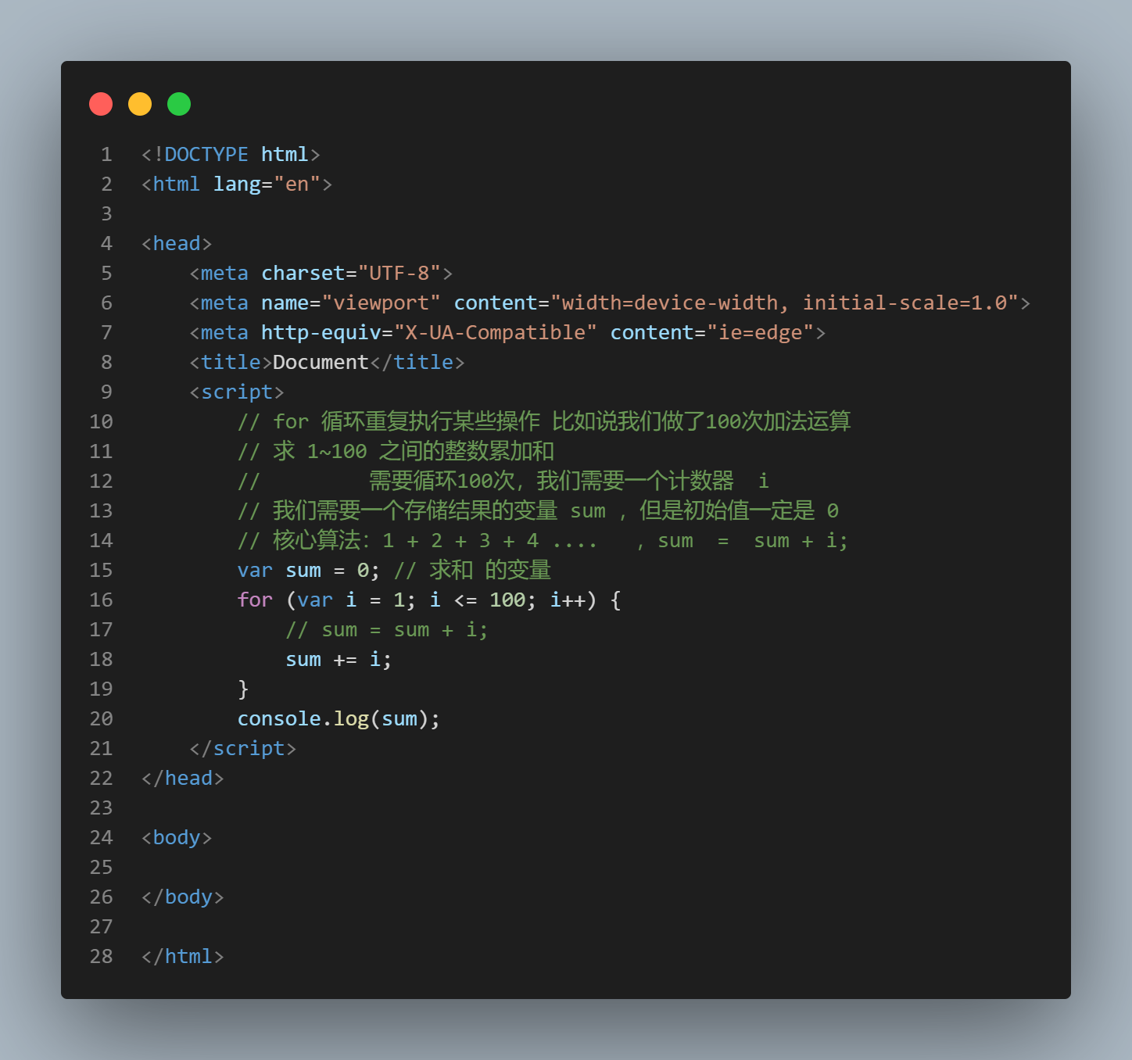Click the for keyword on line 16

coord(256,600)
